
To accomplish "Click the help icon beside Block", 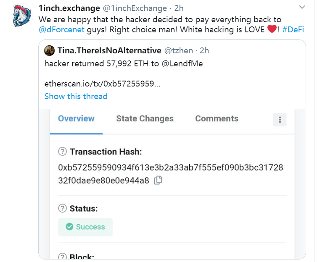I will (63, 257).
